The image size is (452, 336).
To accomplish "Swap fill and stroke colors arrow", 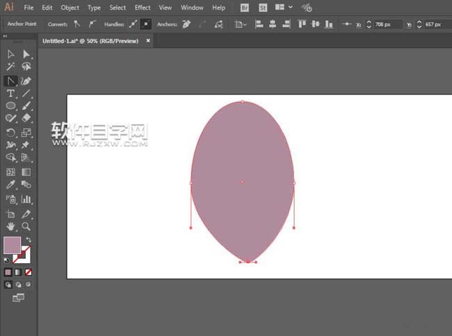I will [x=29, y=240].
